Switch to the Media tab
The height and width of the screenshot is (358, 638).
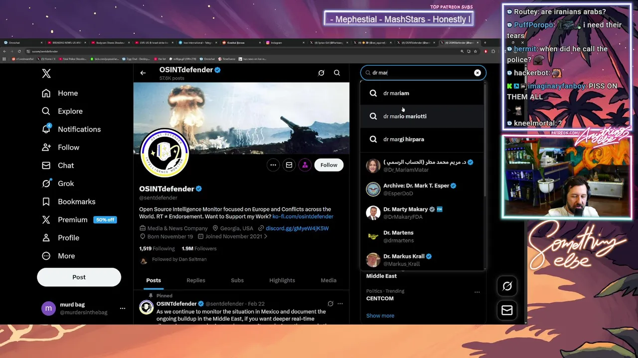tap(328, 280)
